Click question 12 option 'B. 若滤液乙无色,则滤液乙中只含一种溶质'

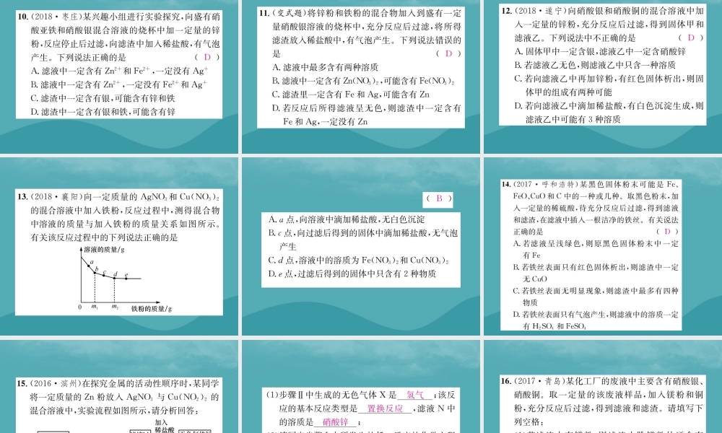tap(595, 65)
